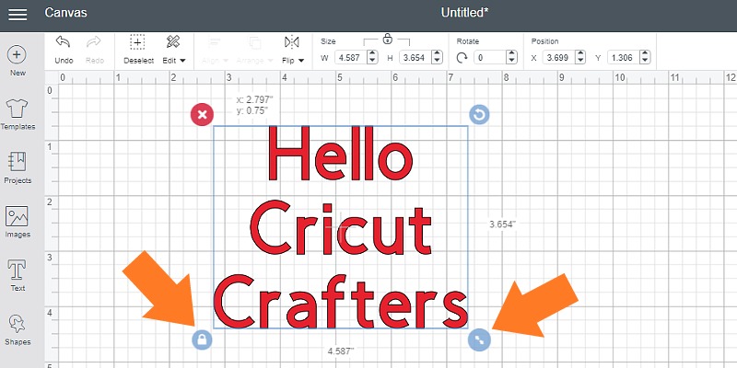Click the rotate icon in toolbar
737x368 pixels.
click(x=462, y=58)
